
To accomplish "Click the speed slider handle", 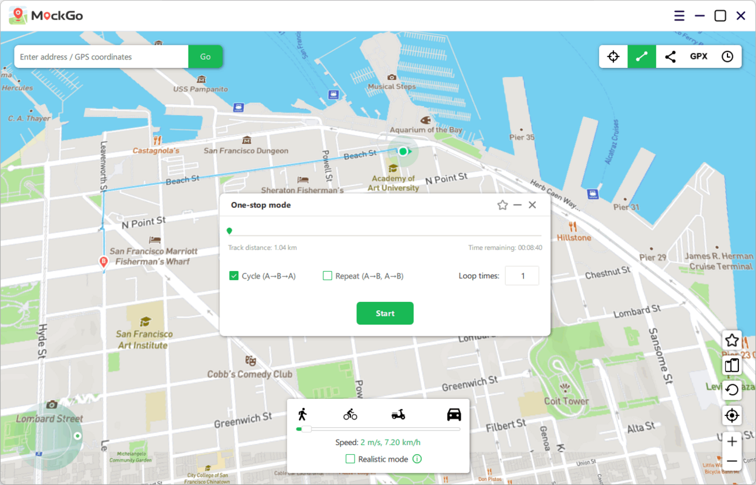I will click(306, 429).
